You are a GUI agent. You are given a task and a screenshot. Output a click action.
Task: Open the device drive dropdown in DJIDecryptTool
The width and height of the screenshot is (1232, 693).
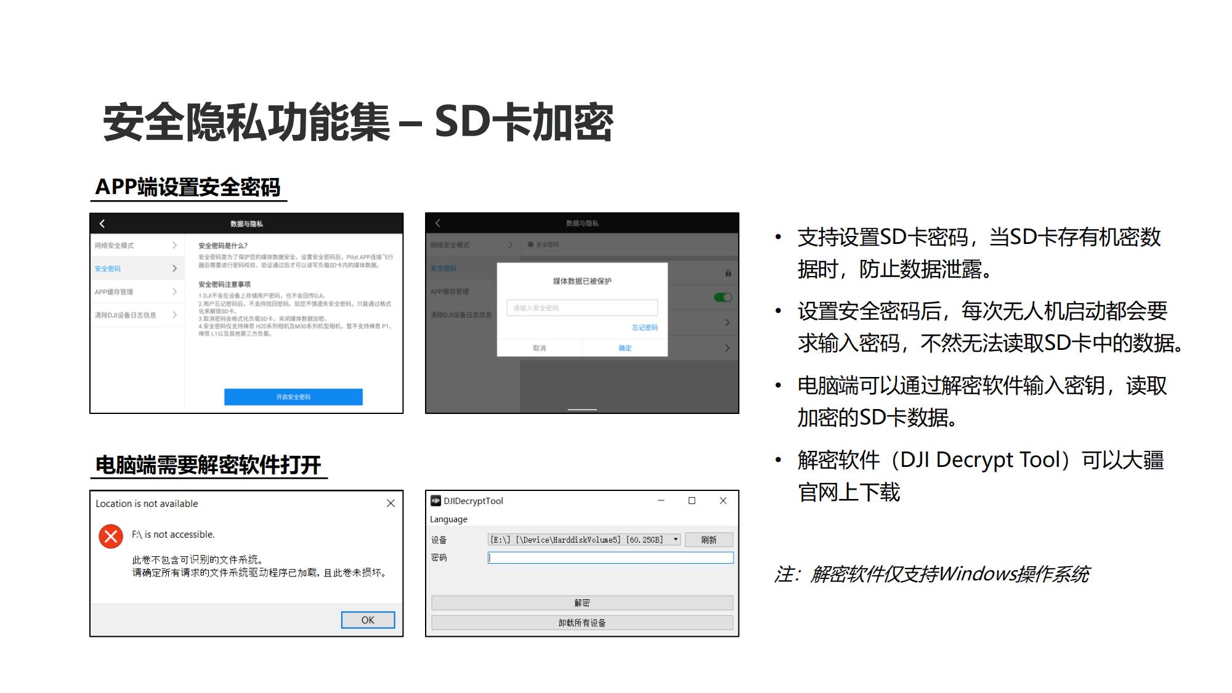click(x=676, y=540)
